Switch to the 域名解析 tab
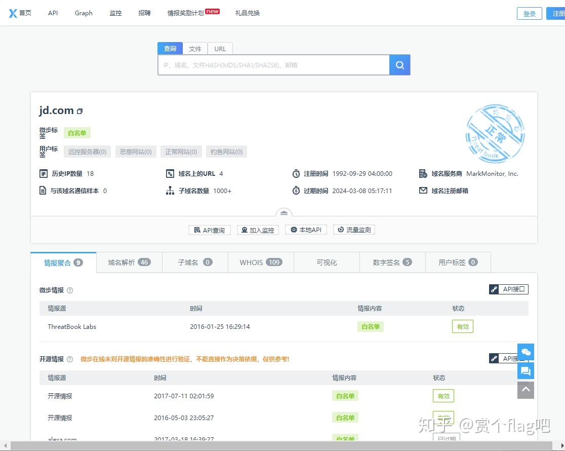This screenshot has width=565, height=451. pyautogui.click(x=130, y=262)
